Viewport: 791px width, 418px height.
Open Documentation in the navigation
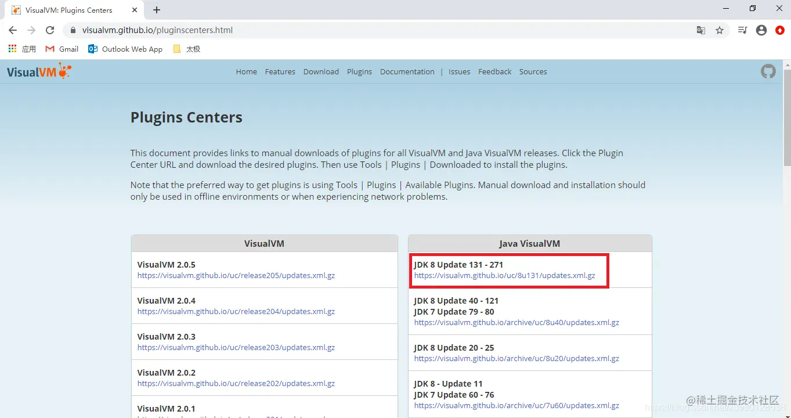[x=407, y=71]
